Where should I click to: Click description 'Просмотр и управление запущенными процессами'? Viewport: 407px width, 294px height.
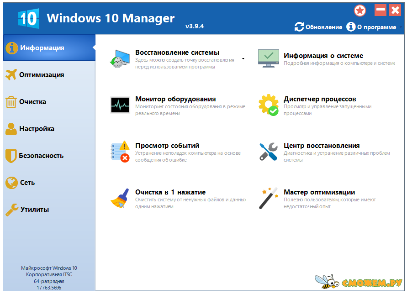coord(328,110)
